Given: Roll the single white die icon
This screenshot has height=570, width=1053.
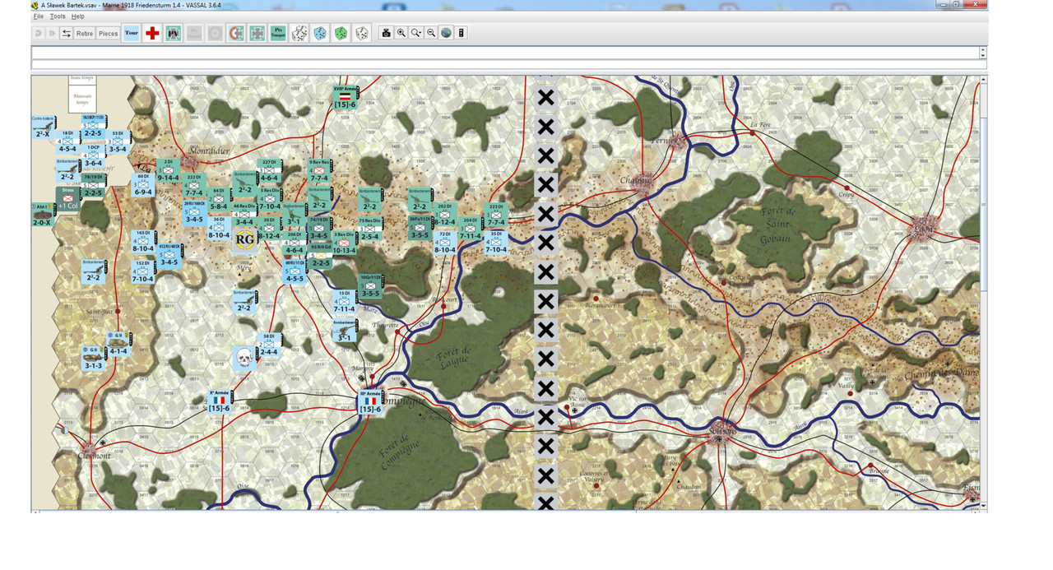Looking at the screenshot, I should tap(361, 33).
